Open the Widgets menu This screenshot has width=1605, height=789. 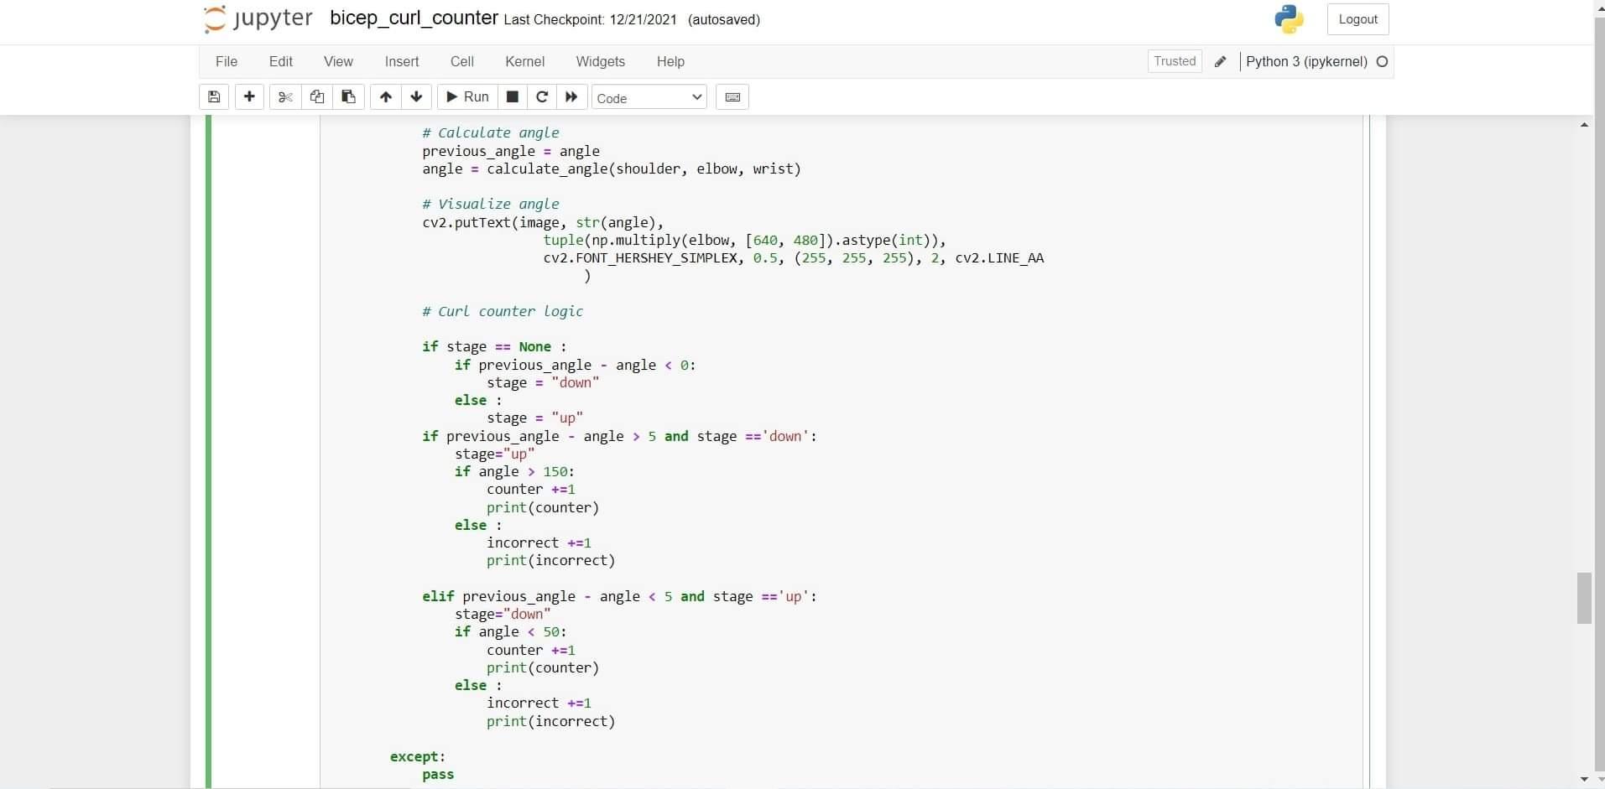(600, 61)
